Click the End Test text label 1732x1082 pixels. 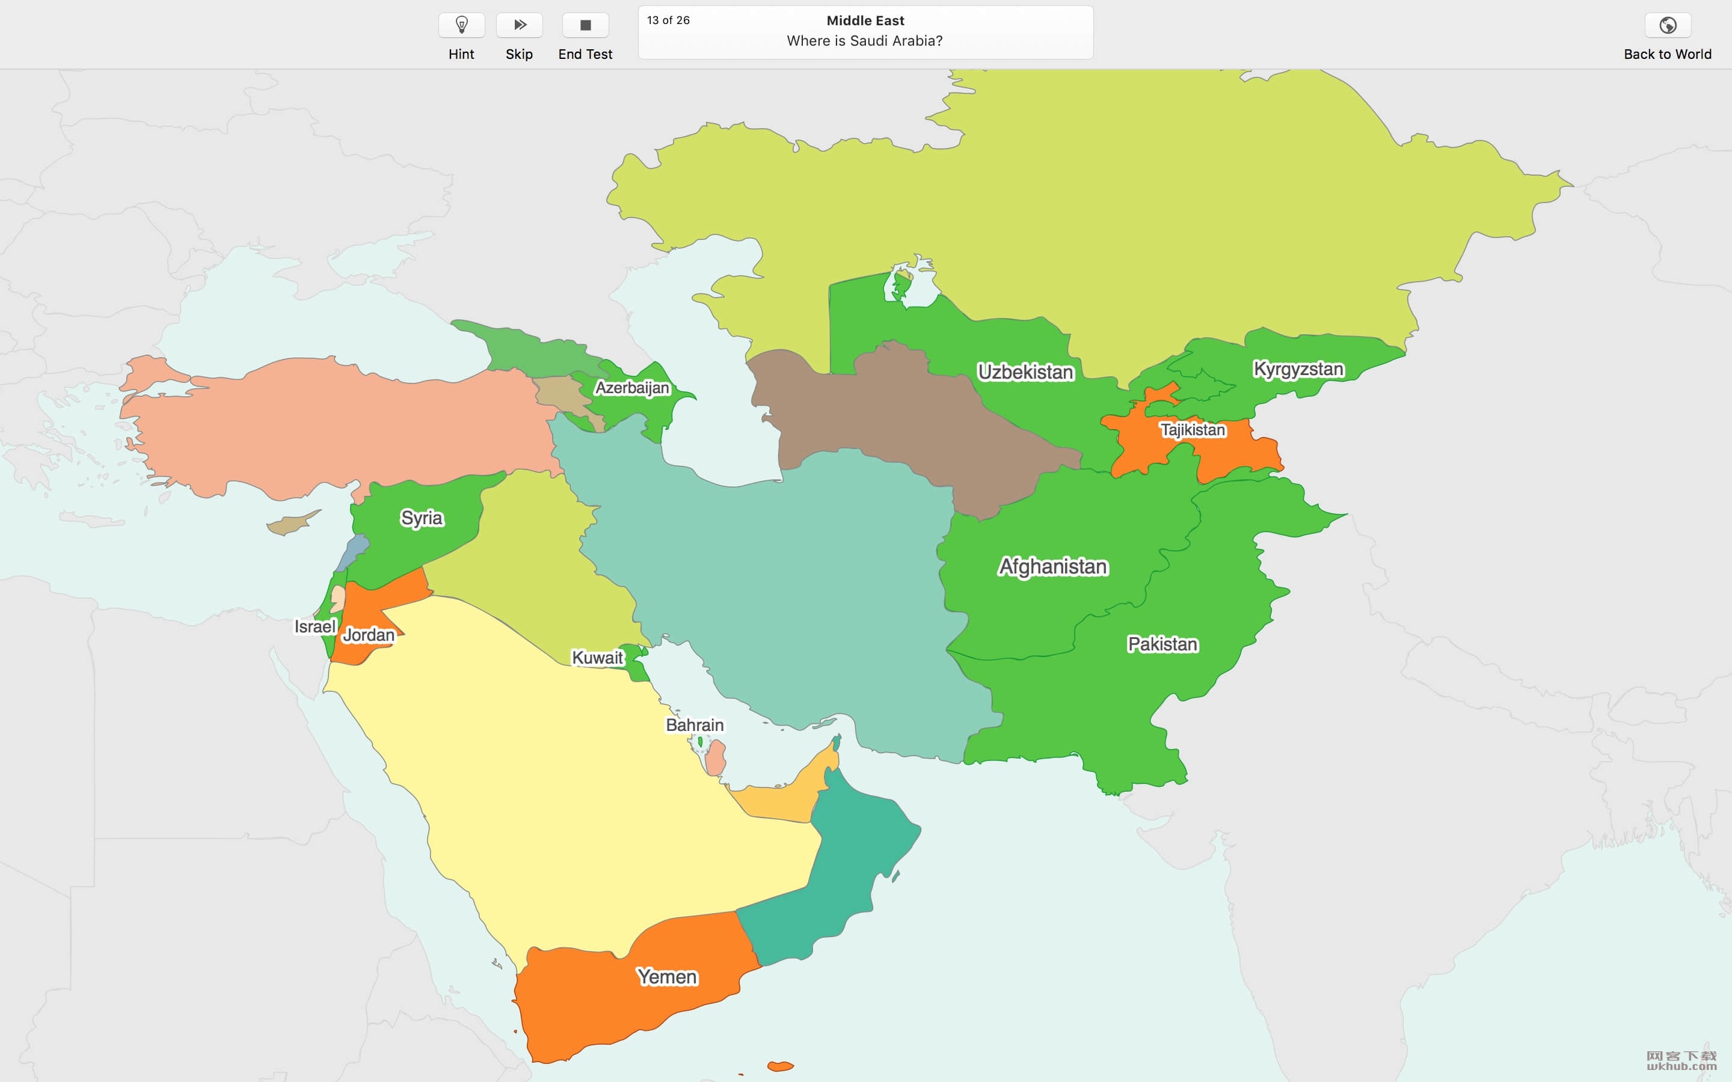pyautogui.click(x=585, y=54)
